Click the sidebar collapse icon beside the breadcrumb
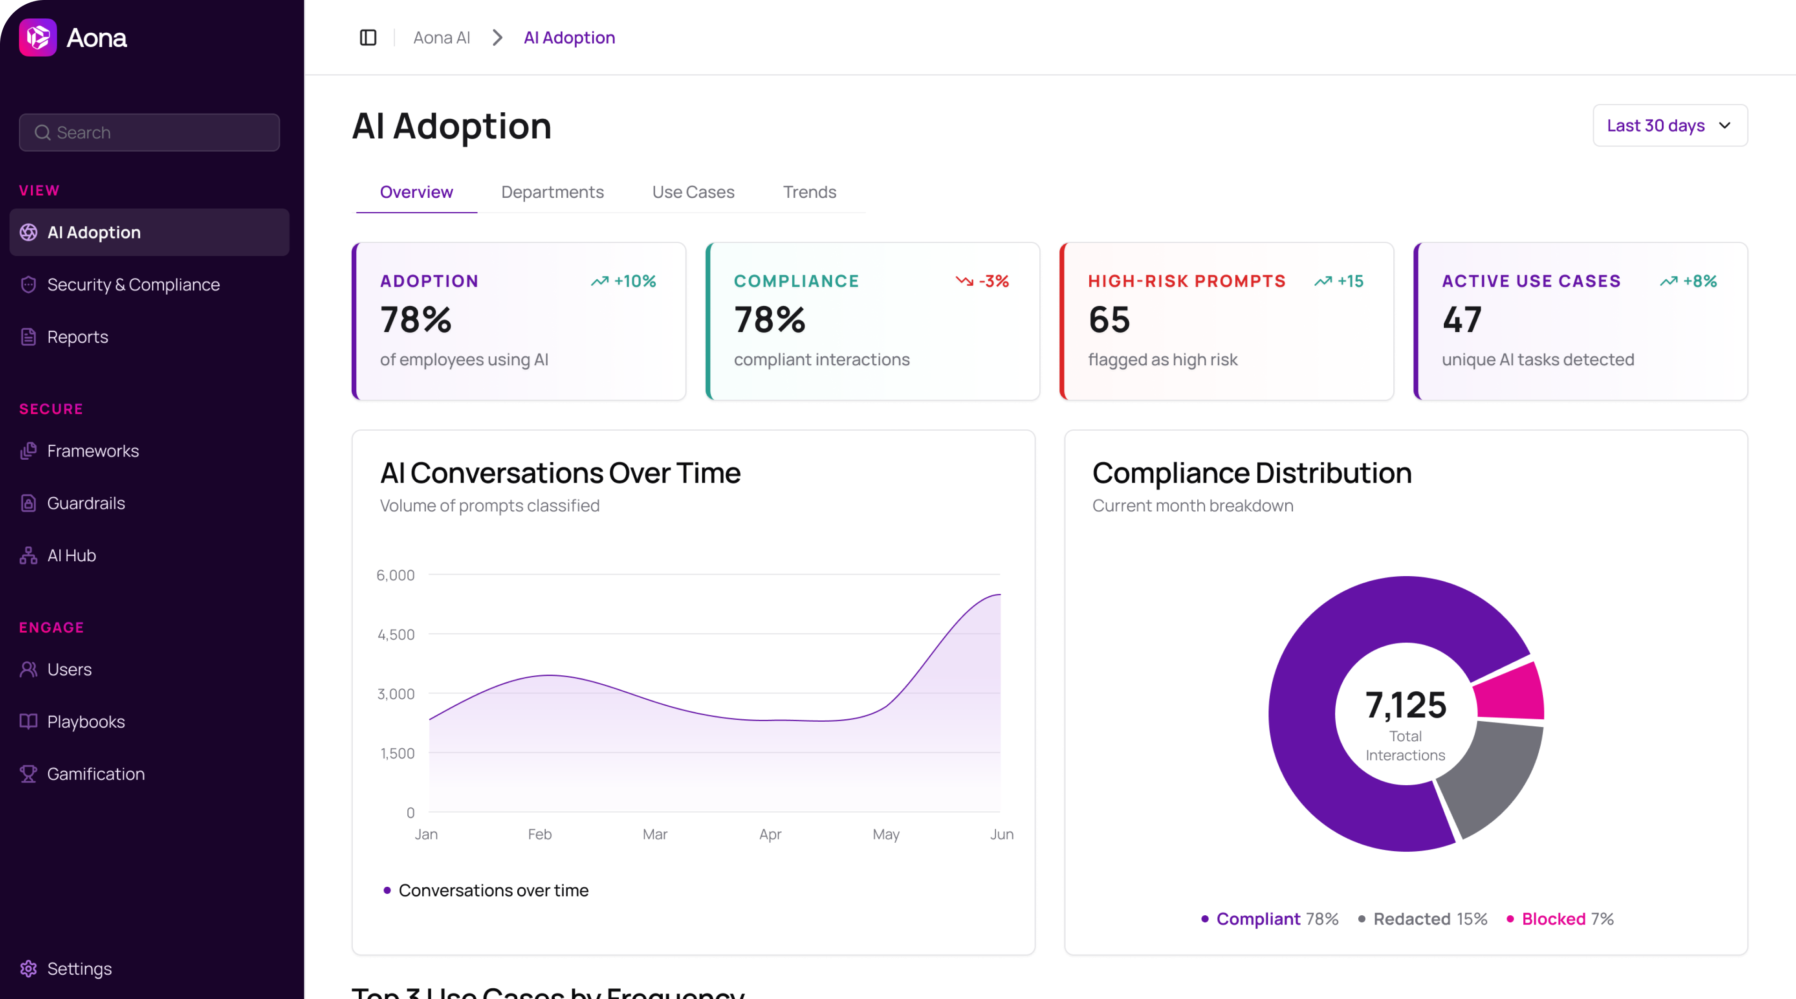1796x999 pixels. click(368, 37)
